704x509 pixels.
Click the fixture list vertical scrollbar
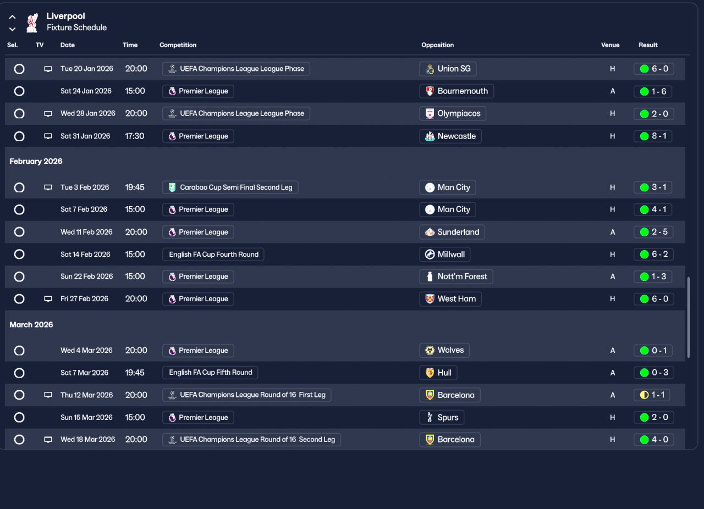(687, 317)
